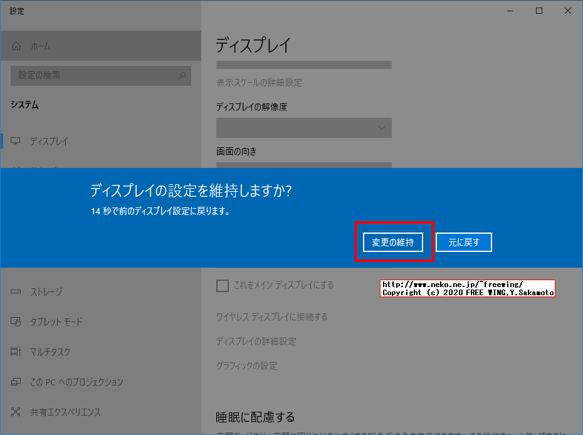Select the ストレージ drive icon
Screen dimensions: 583x435
point(16,291)
